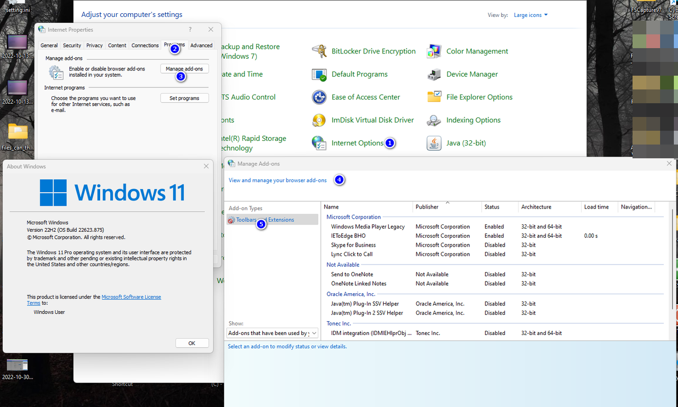678x407 pixels.
Task: Select the IEToEdge BHO add-on row
Action: click(x=493, y=236)
